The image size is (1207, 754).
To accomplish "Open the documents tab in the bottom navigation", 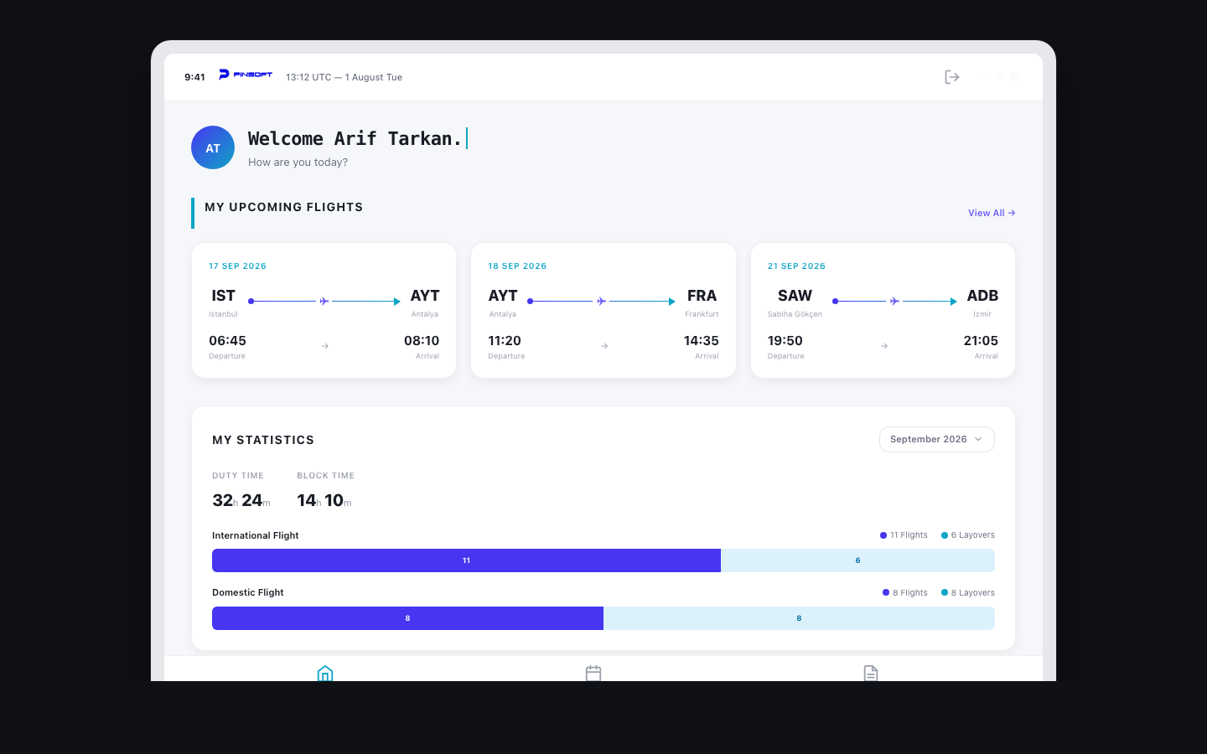I will point(870,673).
